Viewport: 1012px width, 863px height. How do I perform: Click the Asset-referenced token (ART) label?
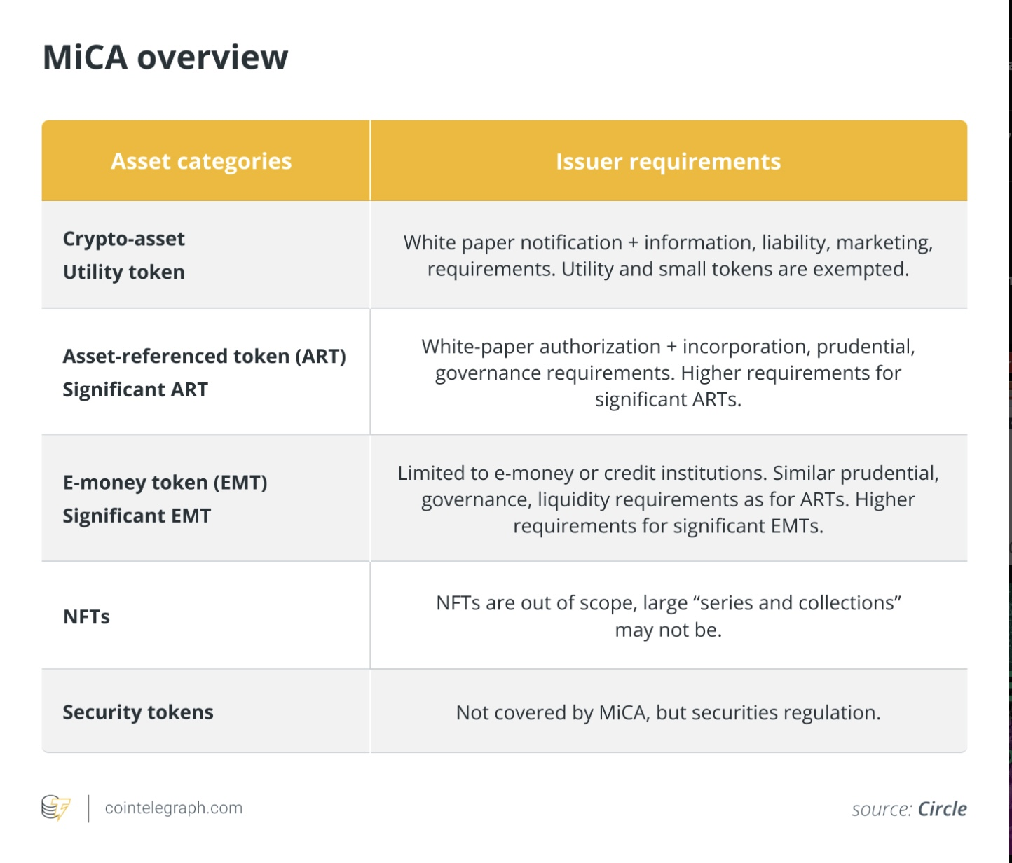click(x=204, y=356)
